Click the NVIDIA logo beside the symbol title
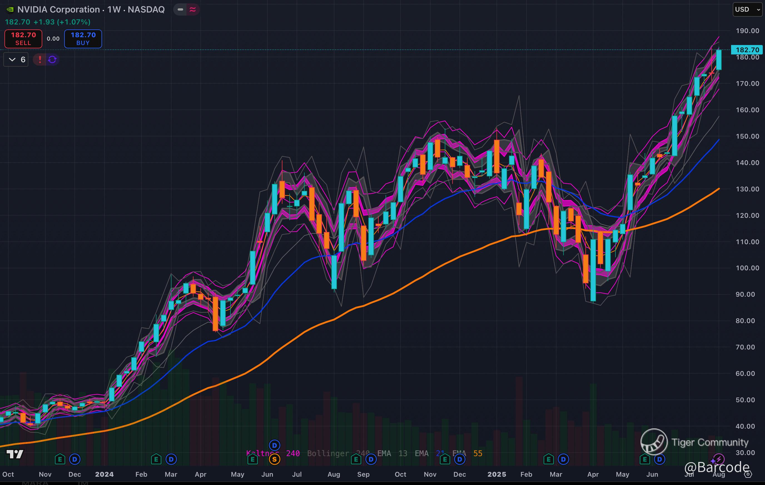 coord(10,9)
